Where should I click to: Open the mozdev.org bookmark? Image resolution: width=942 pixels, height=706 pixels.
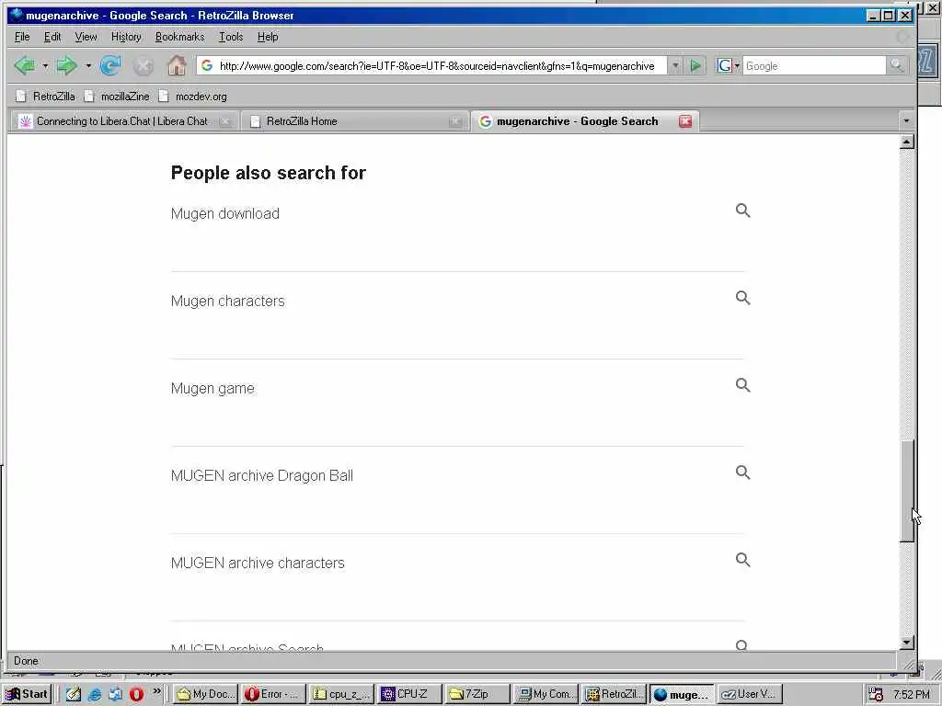point(193,96)
